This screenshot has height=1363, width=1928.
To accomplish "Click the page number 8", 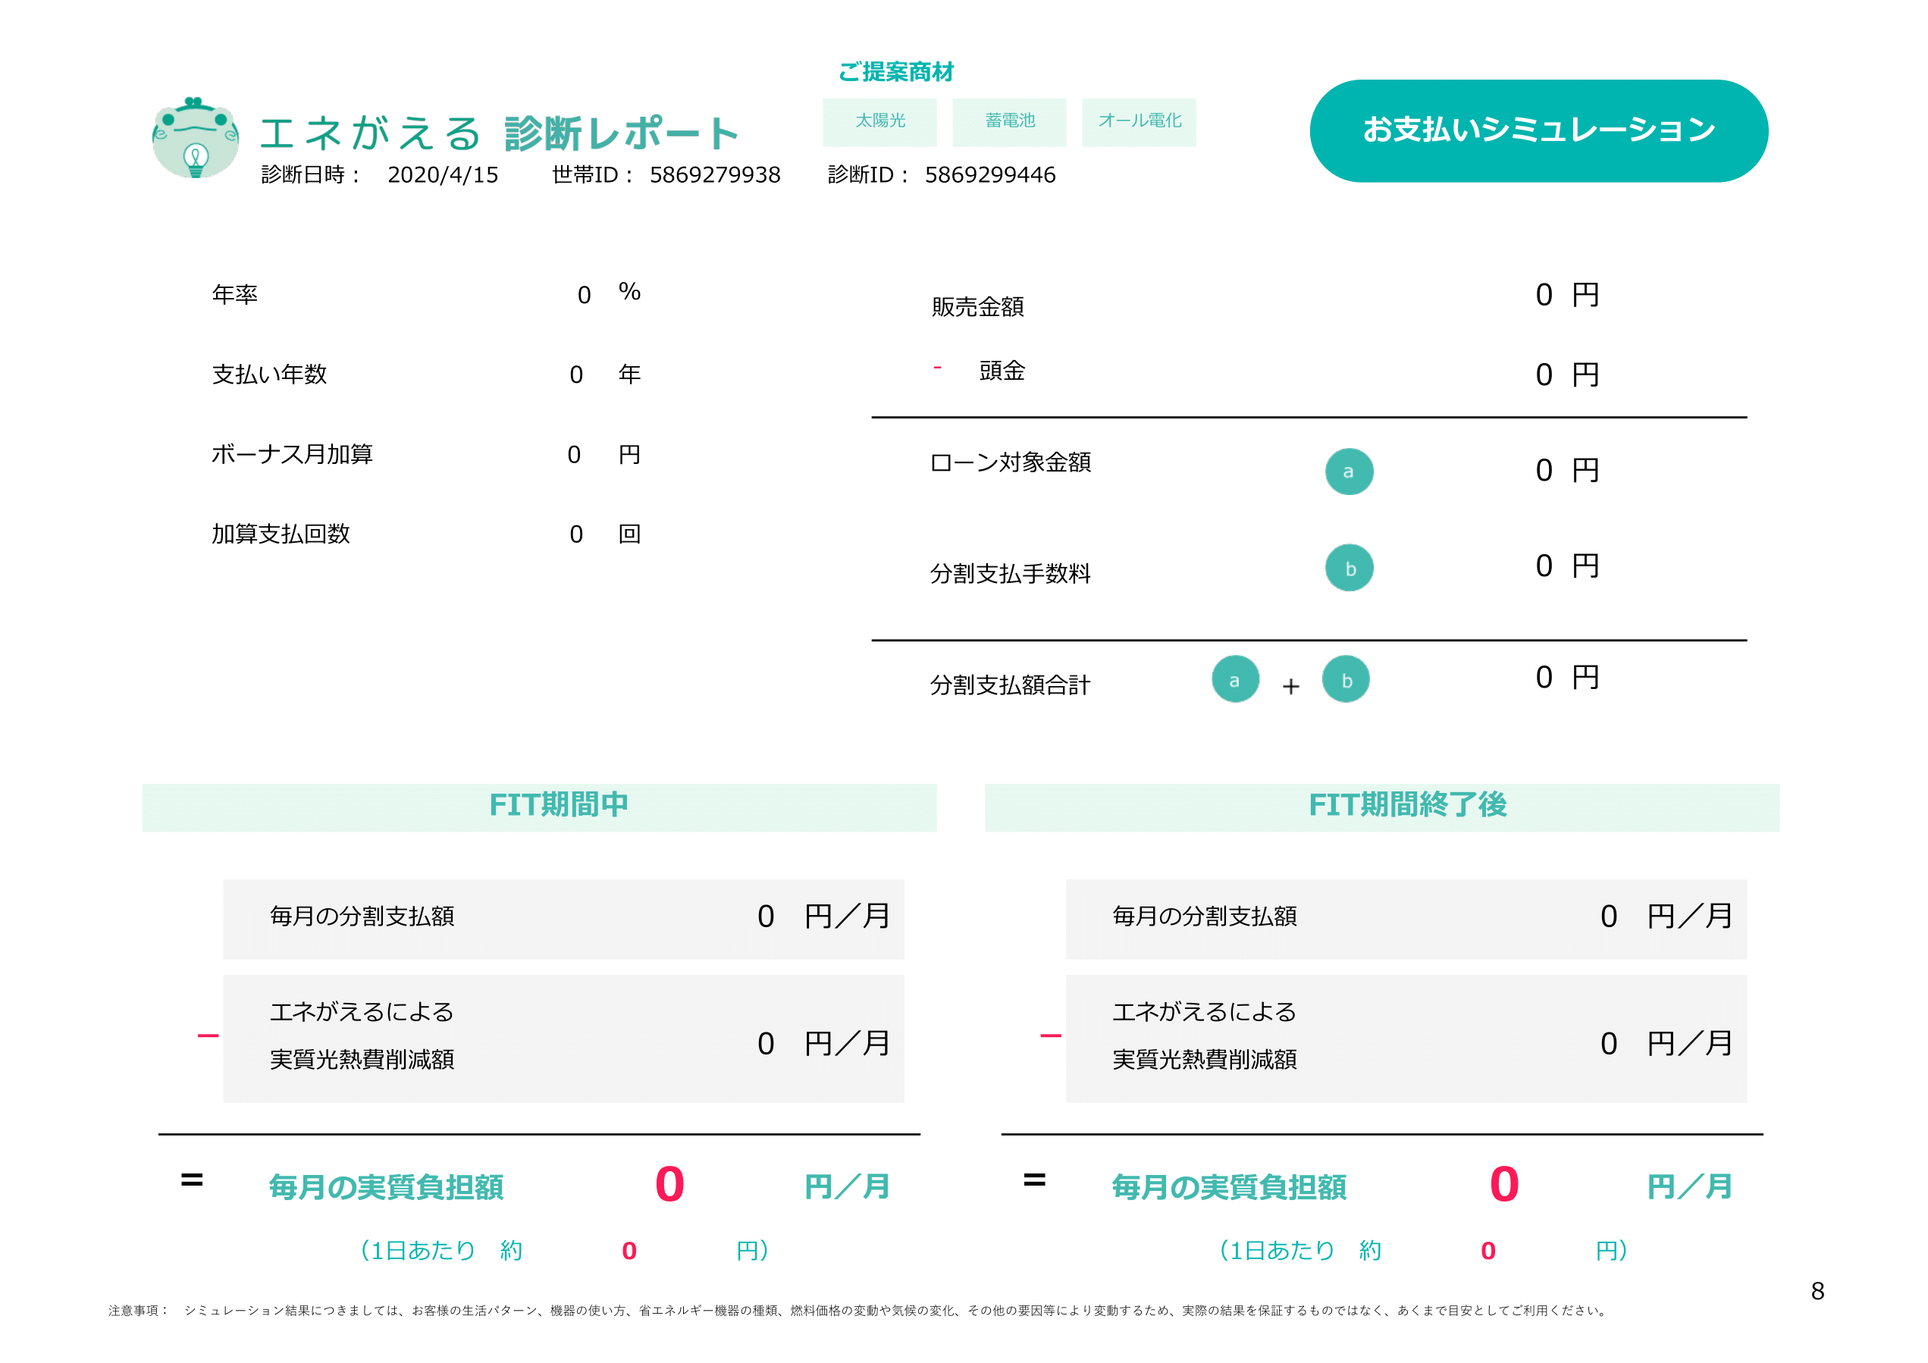I will pos(1817,1291).
